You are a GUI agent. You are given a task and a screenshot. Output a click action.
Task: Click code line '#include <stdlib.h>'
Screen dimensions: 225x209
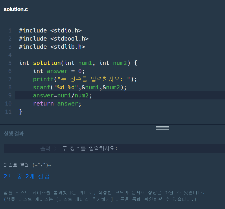coord(52,47)
